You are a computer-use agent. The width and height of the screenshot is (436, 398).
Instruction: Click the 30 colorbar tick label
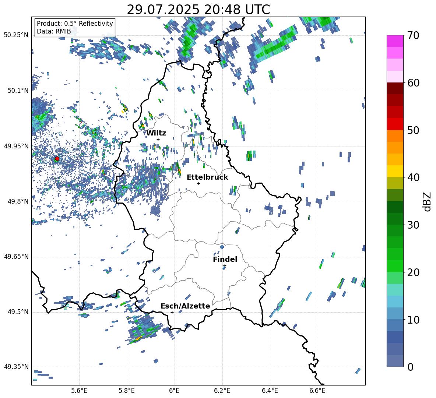click(413, 225)
